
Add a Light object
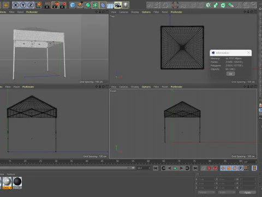(x=126, y=5)
